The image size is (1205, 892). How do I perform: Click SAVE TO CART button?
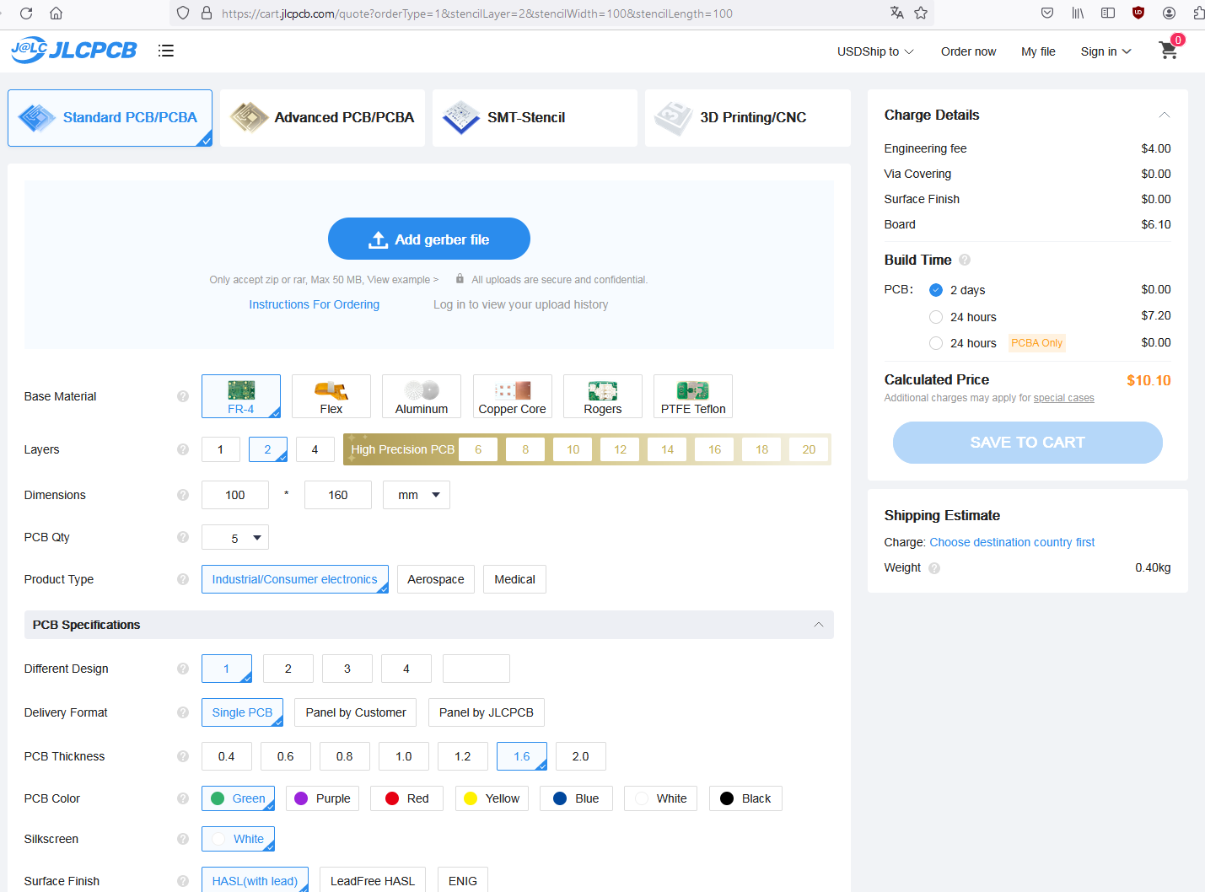pyautogui.click(x=1027, y=443)
